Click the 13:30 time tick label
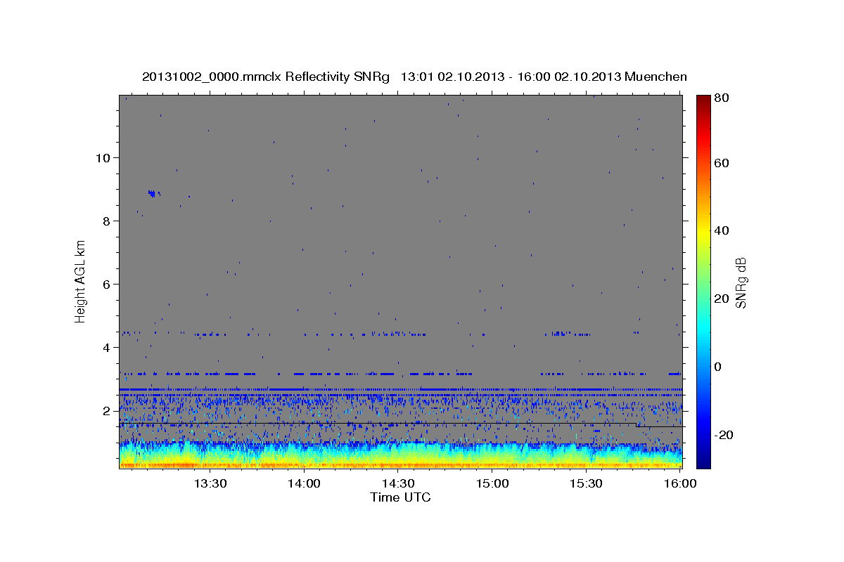The height and width of the screenshot is (562, 844). (x=210, y=483)
